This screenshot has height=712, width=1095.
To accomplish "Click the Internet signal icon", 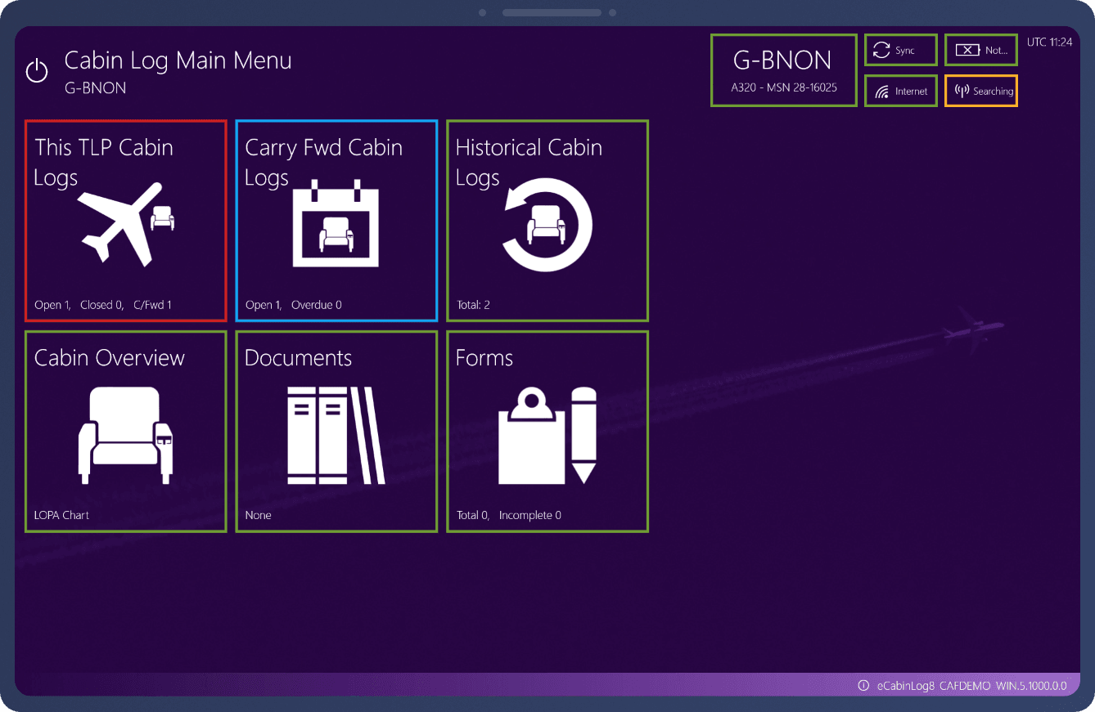I will [x=882, y=92].
